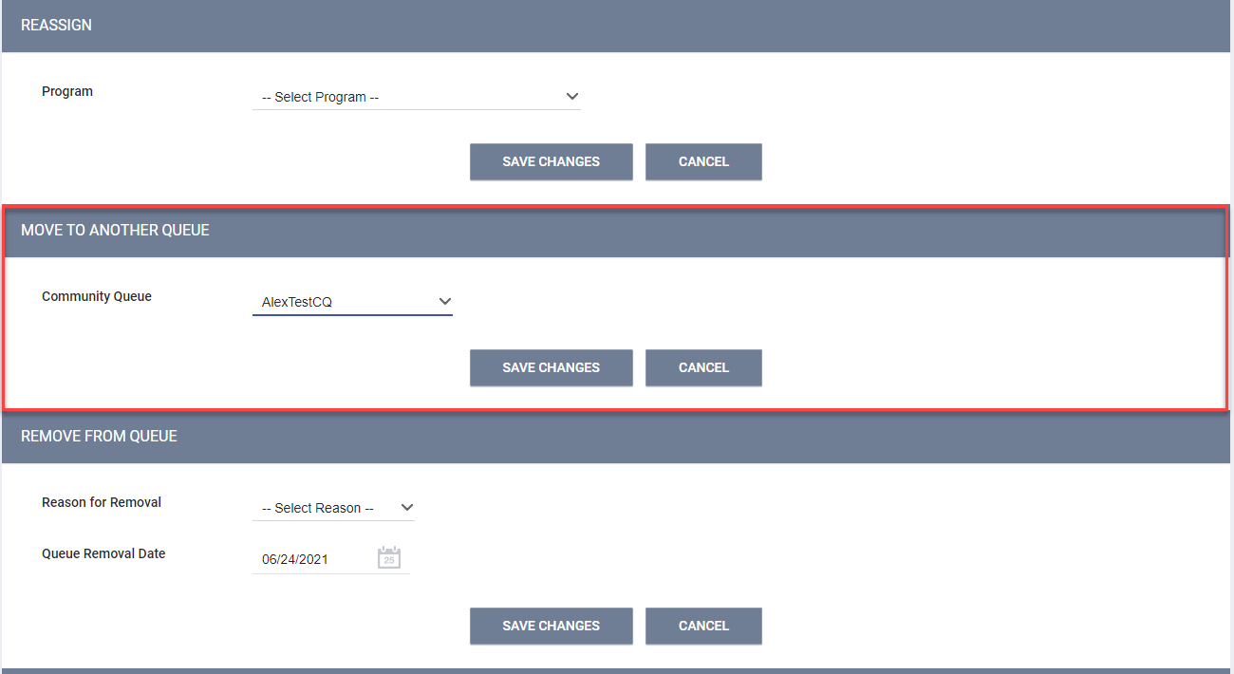Open the Select Program dropdown
Viewport: 1234px width, 674px height.
coord(416,97)
